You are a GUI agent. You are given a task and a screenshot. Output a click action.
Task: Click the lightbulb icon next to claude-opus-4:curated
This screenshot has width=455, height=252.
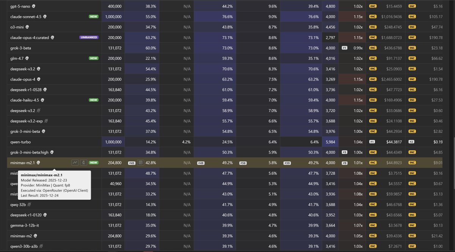(52, 37)
